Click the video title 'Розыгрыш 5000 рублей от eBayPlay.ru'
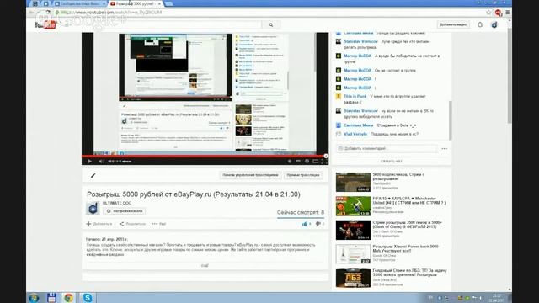Viewport: 539px width, 303px height. click(194, 194)
